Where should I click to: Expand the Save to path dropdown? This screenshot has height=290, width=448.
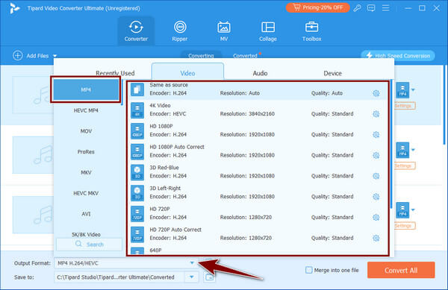coord(192,277)
